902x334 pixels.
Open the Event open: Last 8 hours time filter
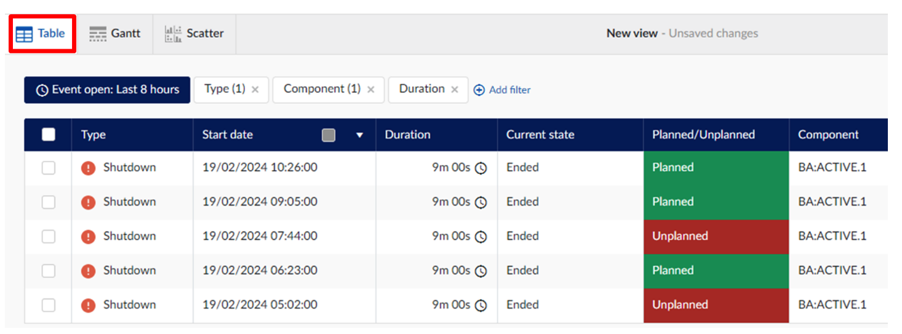click(107, 90)
